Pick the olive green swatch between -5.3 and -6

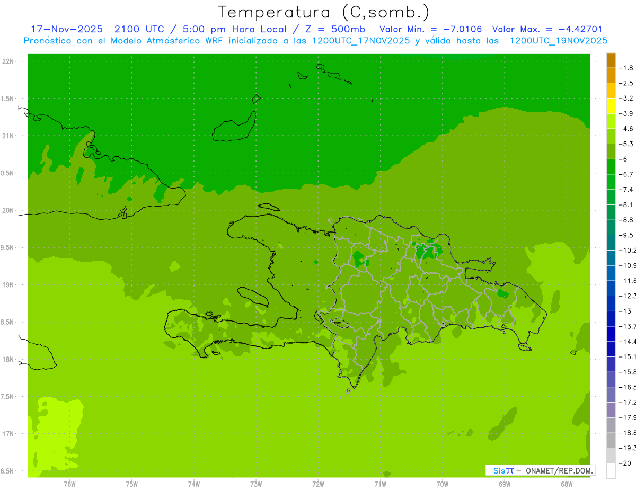tap(611, 151)
